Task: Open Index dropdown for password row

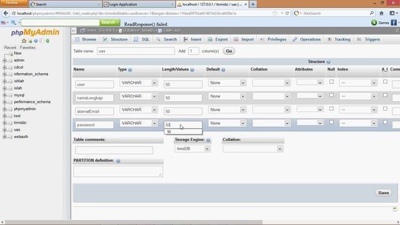Action: pyautogui.click(x=358, y=123)
